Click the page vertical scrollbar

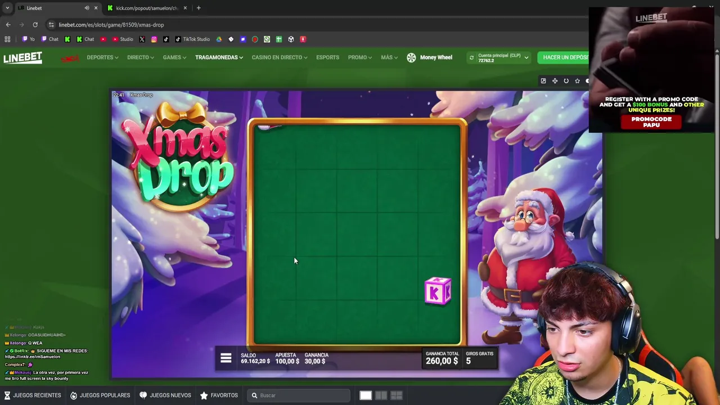(717, 146)
